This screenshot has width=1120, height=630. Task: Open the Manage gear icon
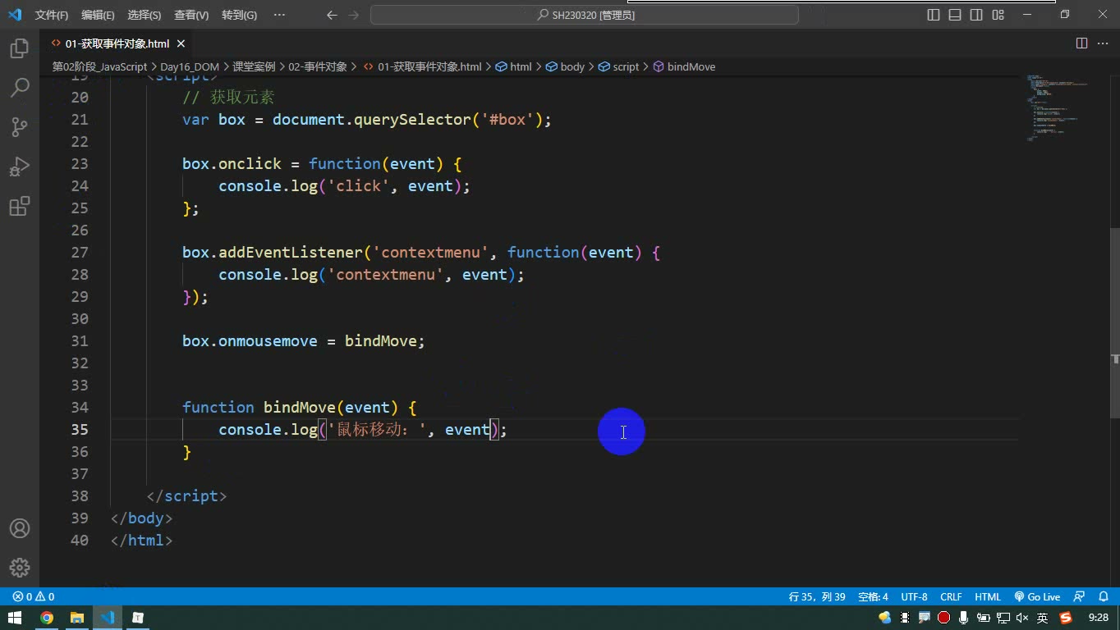click(20, 568)
